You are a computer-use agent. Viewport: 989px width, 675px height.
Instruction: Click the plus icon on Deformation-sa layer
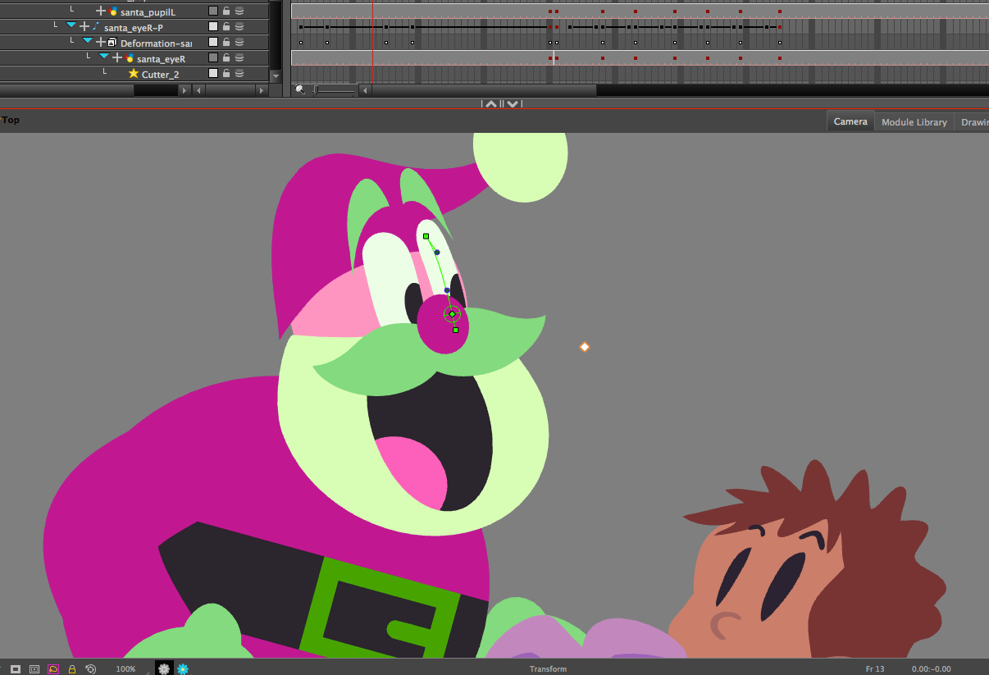pyautogui.click(x=101, y=43)
